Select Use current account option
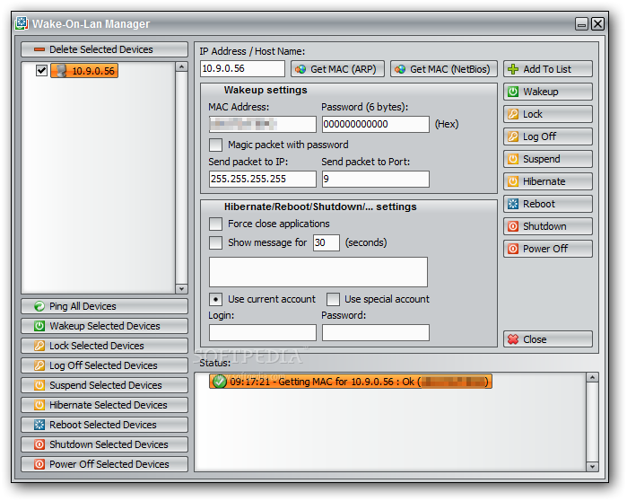 pyautogui.click(x=215, y=299)
